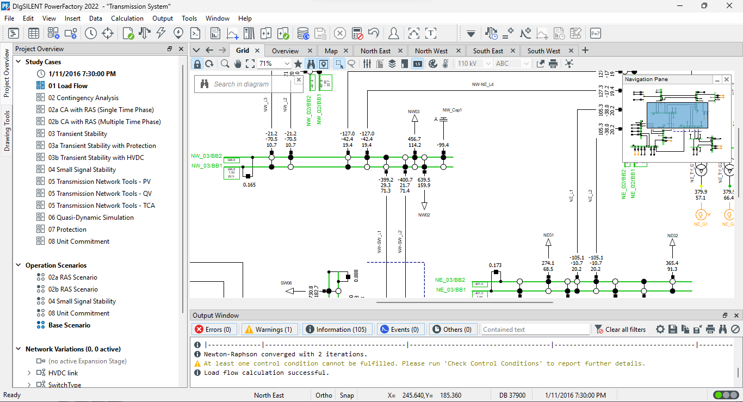Screen dimensions: 743x402
Task: Click the P=? calculator icon
Action: tap(596, 33)
